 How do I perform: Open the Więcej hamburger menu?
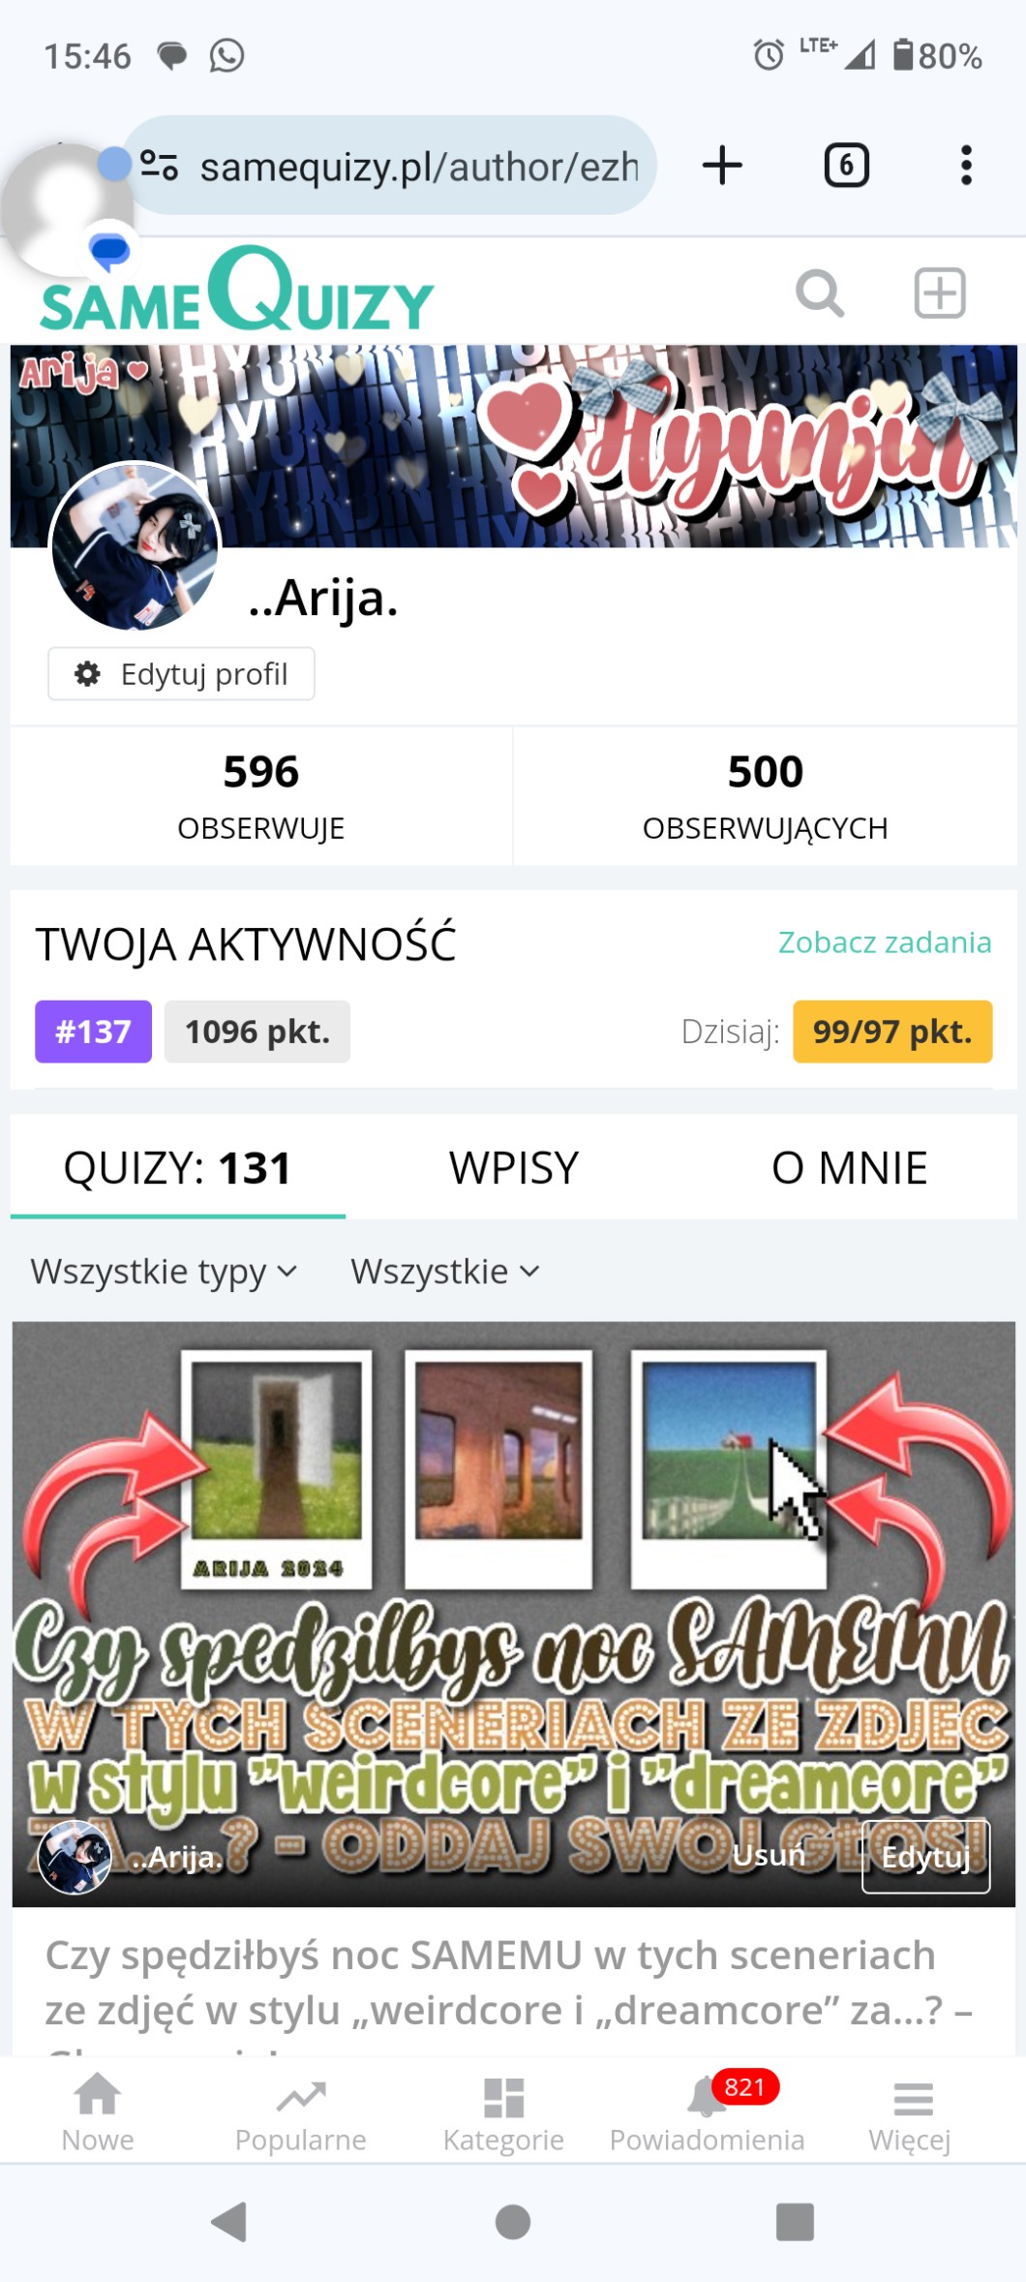[911, 2112]
